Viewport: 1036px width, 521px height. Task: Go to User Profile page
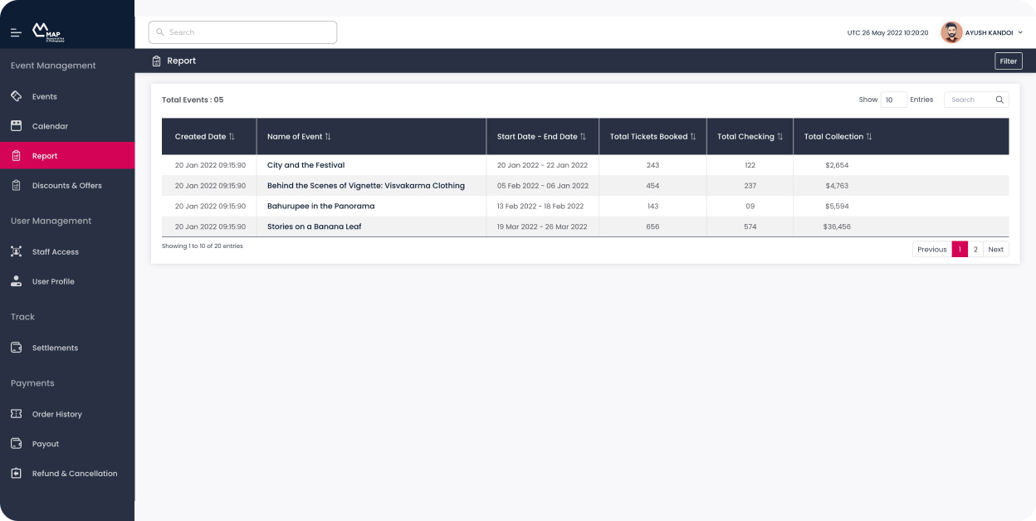point(53,281)
